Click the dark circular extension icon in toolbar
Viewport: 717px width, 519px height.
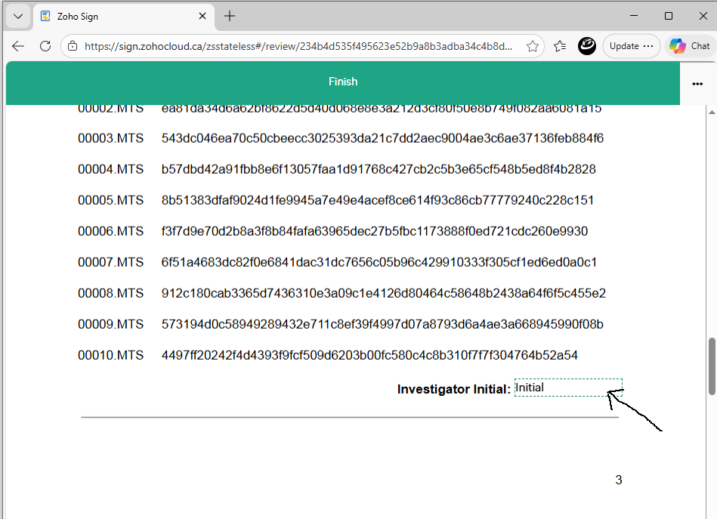[x=587, y=46]
